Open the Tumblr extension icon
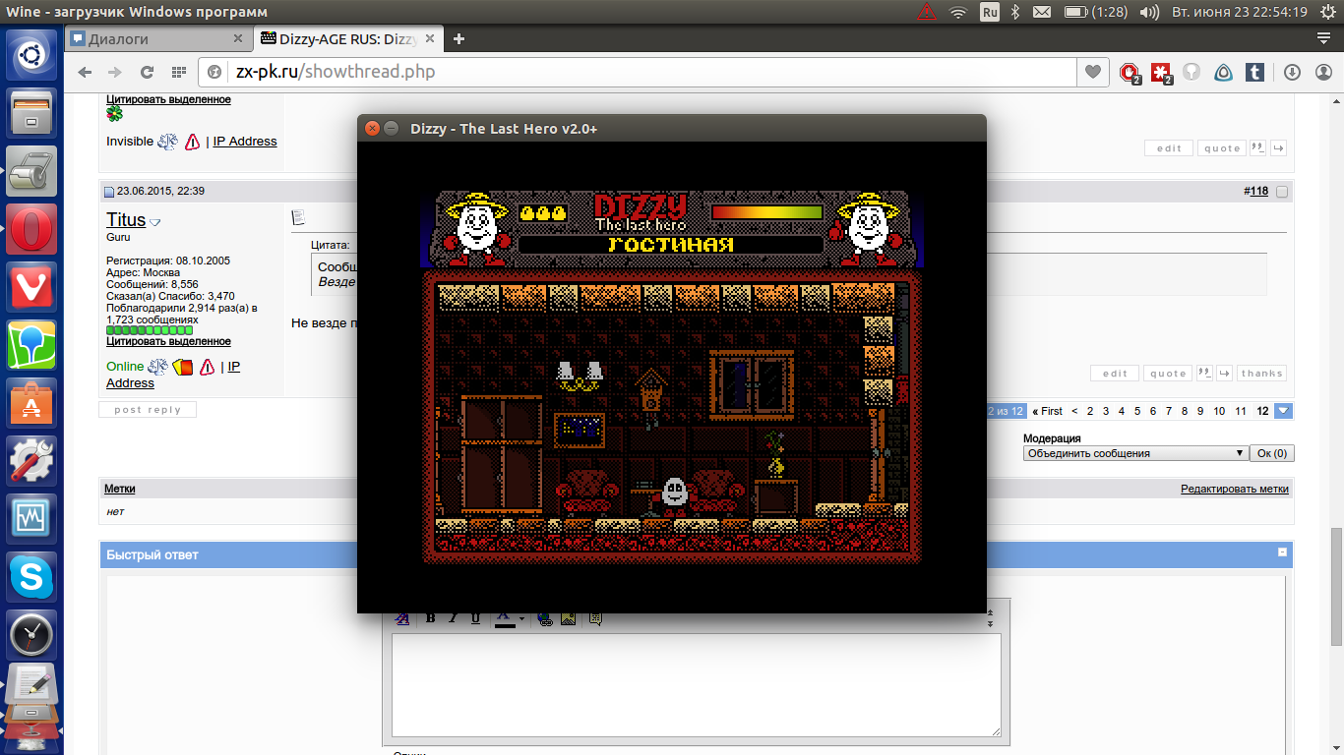Screen dimensions: 1344x755 pos(1254,72)
